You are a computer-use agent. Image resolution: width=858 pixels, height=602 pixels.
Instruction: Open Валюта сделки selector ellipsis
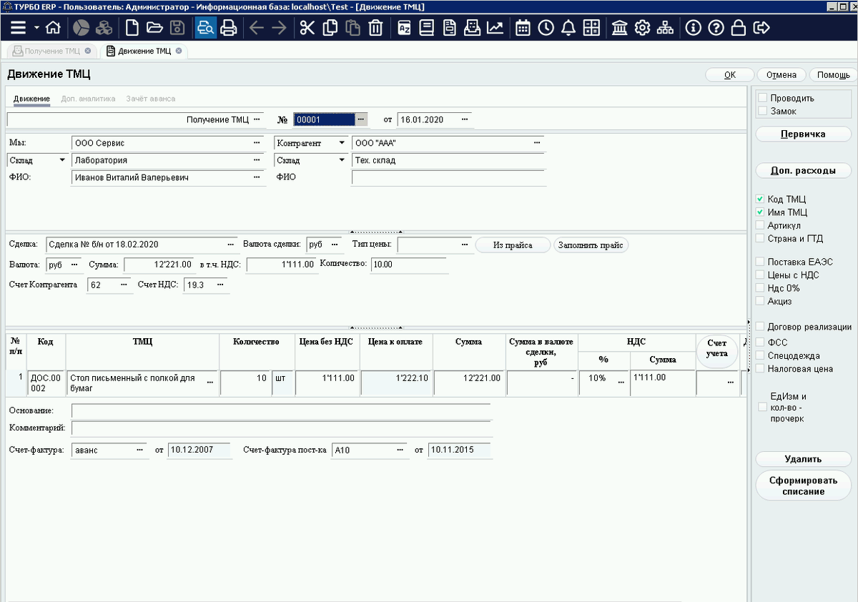pyautogui.click(x=333, y=245)
